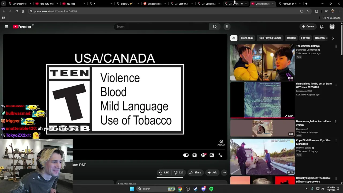Open options for Cops Didn't Know video
The height and width of the screenshot is (193, 343).
336,141
